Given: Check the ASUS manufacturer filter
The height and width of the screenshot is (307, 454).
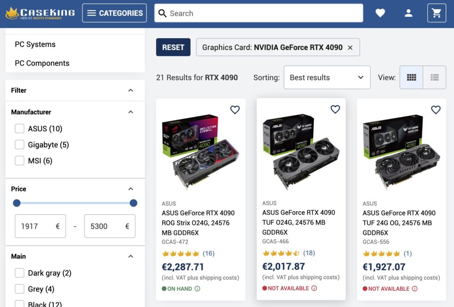Looking at the screenshot, I should pos(20,129).
